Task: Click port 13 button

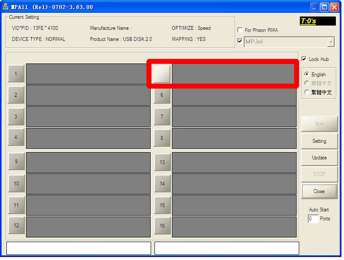Action: tap(162, 162)
